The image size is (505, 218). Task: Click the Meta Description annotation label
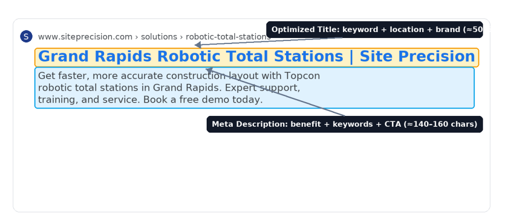click(x=344, y=124)
